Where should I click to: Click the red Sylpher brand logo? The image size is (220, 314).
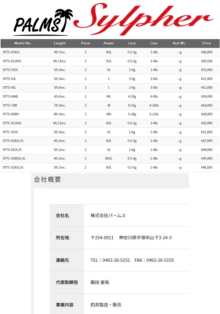click(x=143, y=19)
